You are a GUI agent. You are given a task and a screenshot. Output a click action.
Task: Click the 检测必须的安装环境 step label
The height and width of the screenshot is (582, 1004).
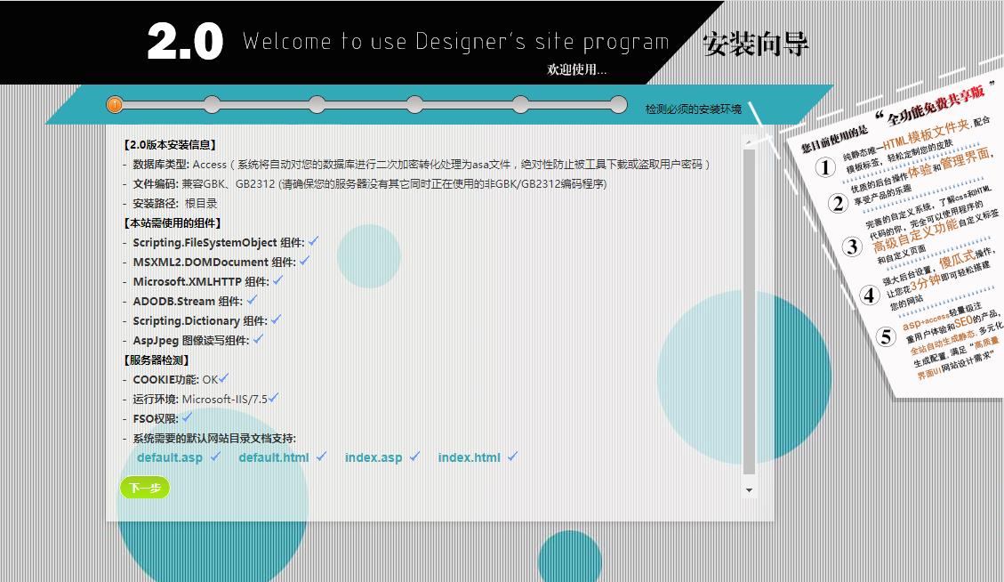click(x=694, y=109)
